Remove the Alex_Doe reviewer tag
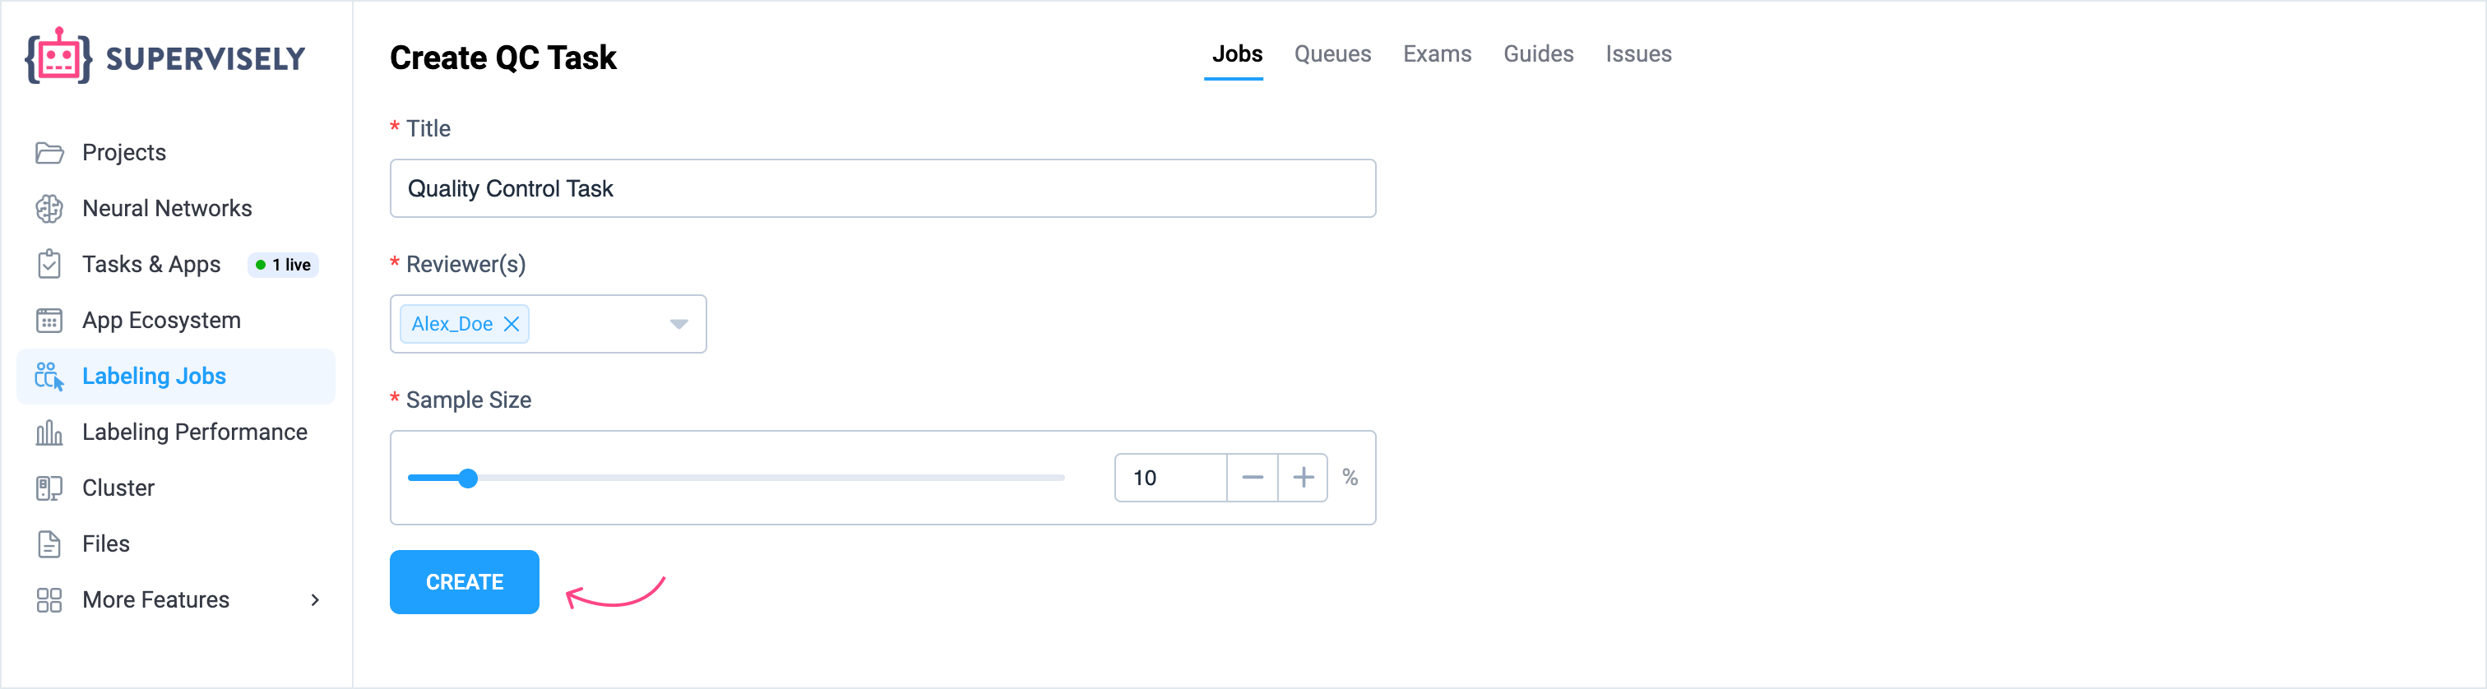Viewport: 2487px width, 689px height. pos(512,324)
